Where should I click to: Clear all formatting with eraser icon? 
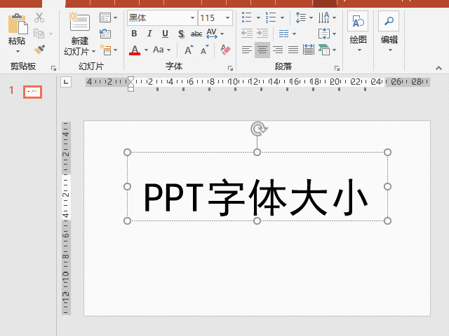click(226, 50)
